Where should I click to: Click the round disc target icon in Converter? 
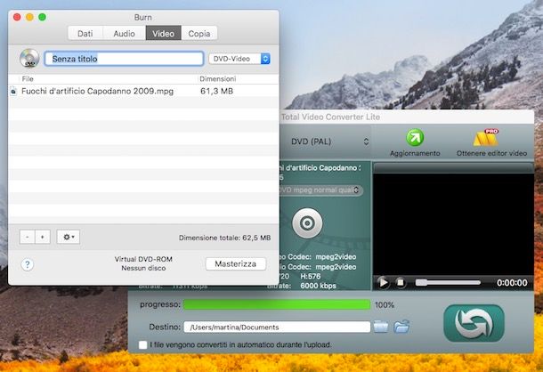click(x=307, y=223)
